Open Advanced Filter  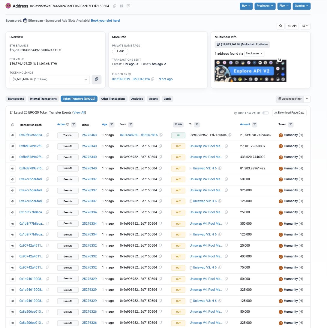tap(290, 99)
